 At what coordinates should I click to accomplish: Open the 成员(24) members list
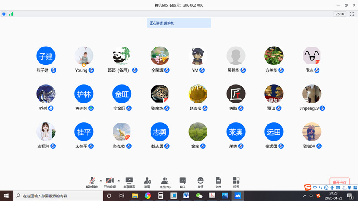165,181
